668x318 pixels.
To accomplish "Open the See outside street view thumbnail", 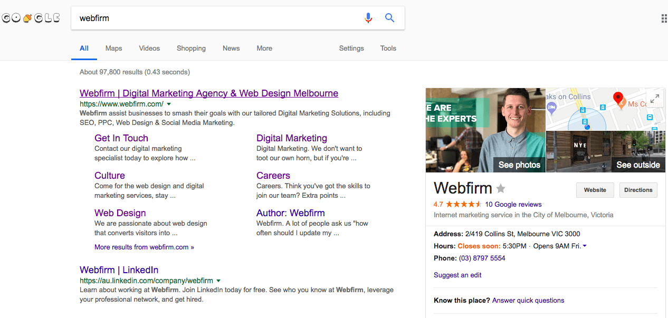I will (x=606, y=152).
